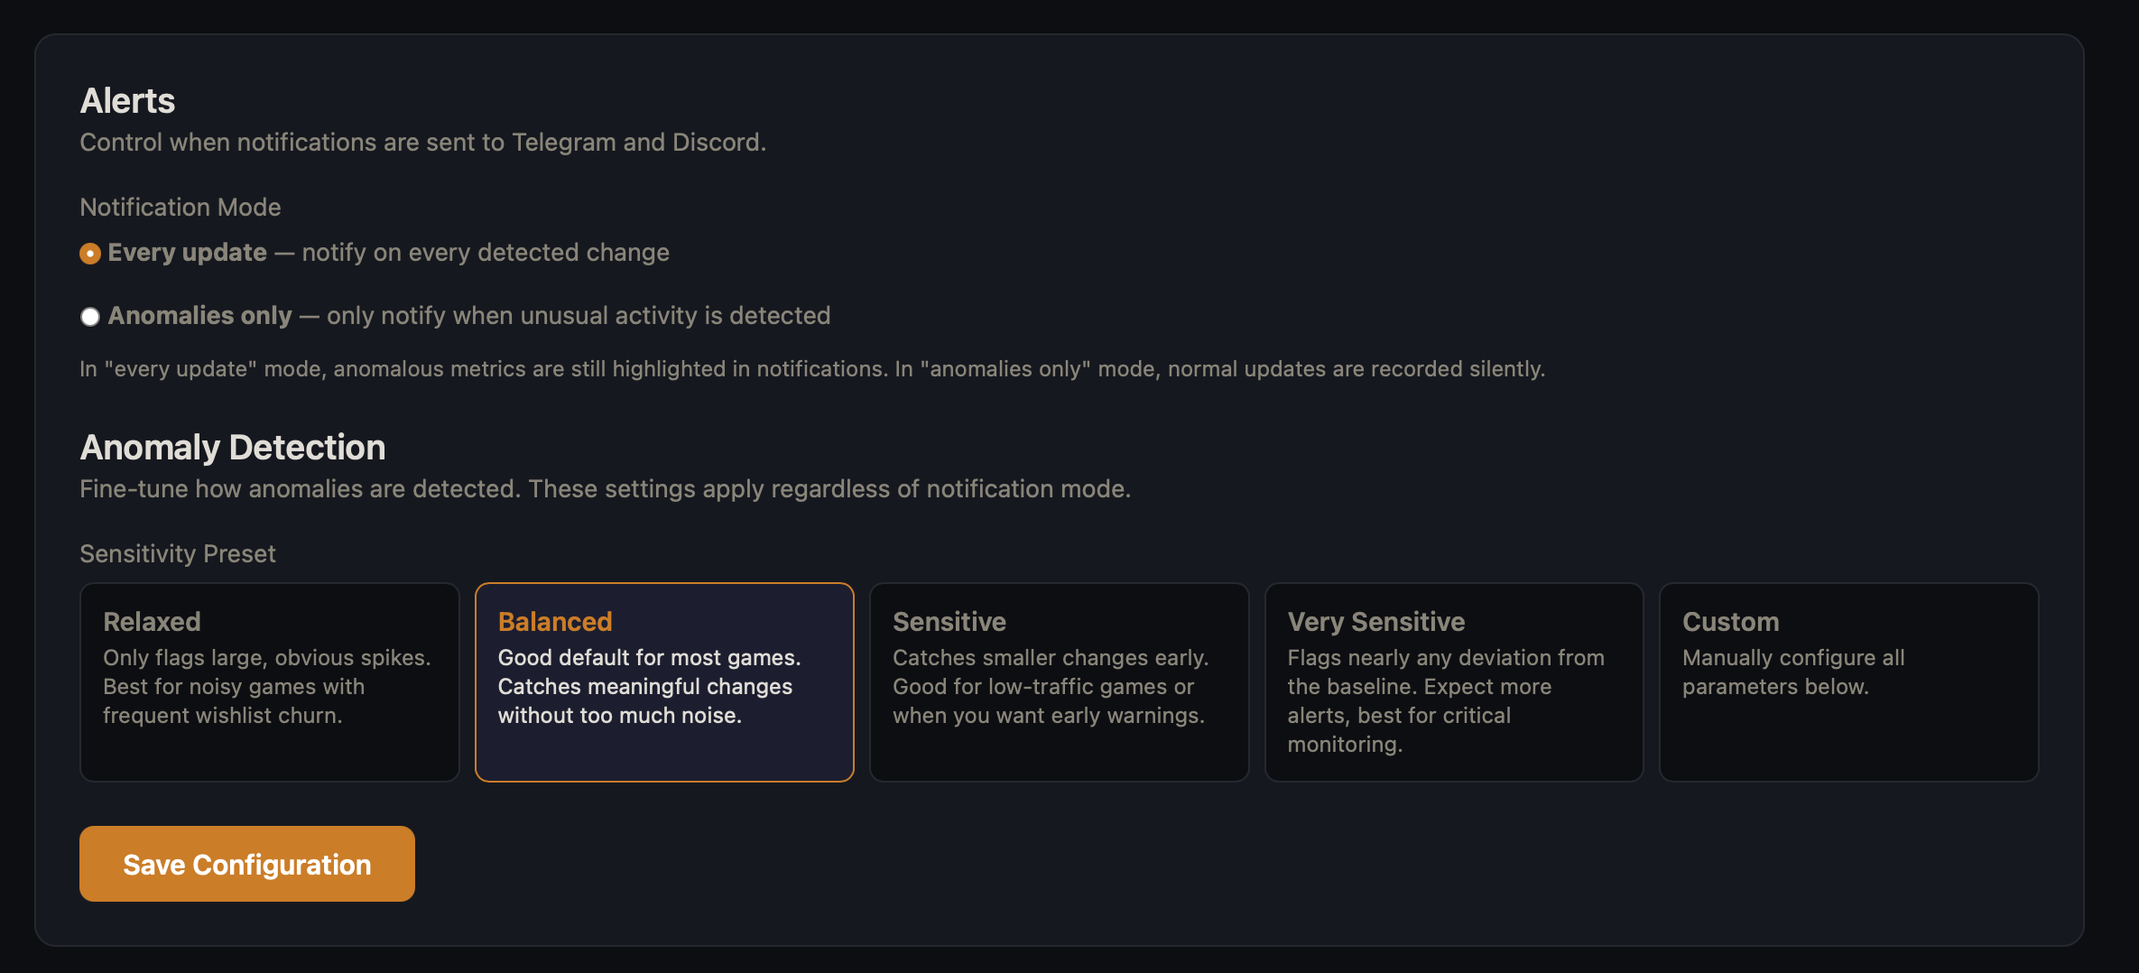This screenshot has width=2139, height=973.
Task: Click the Anomaly Detection section heading
Action: click(x=233, y=448)
